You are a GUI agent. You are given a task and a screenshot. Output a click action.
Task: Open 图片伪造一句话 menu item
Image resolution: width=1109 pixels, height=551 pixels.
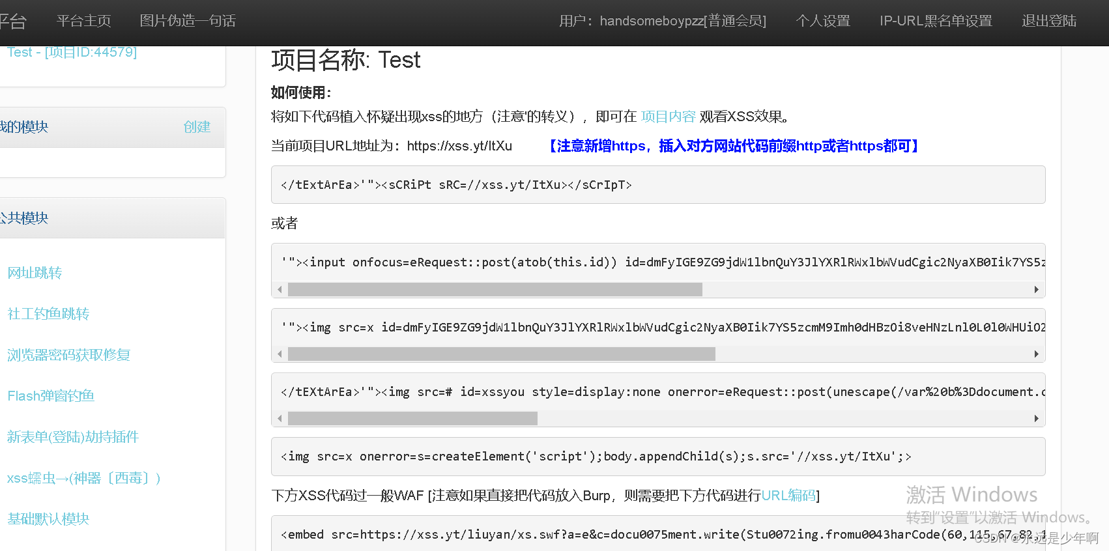188,21
